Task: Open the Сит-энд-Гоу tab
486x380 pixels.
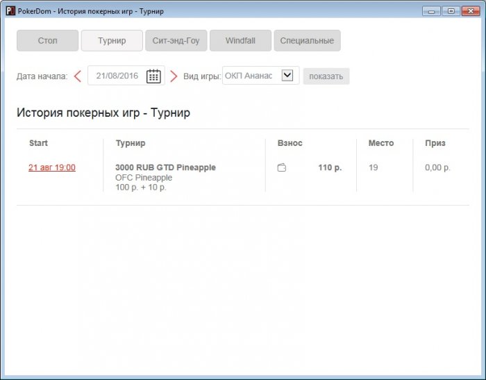Action: pos(176,40)
